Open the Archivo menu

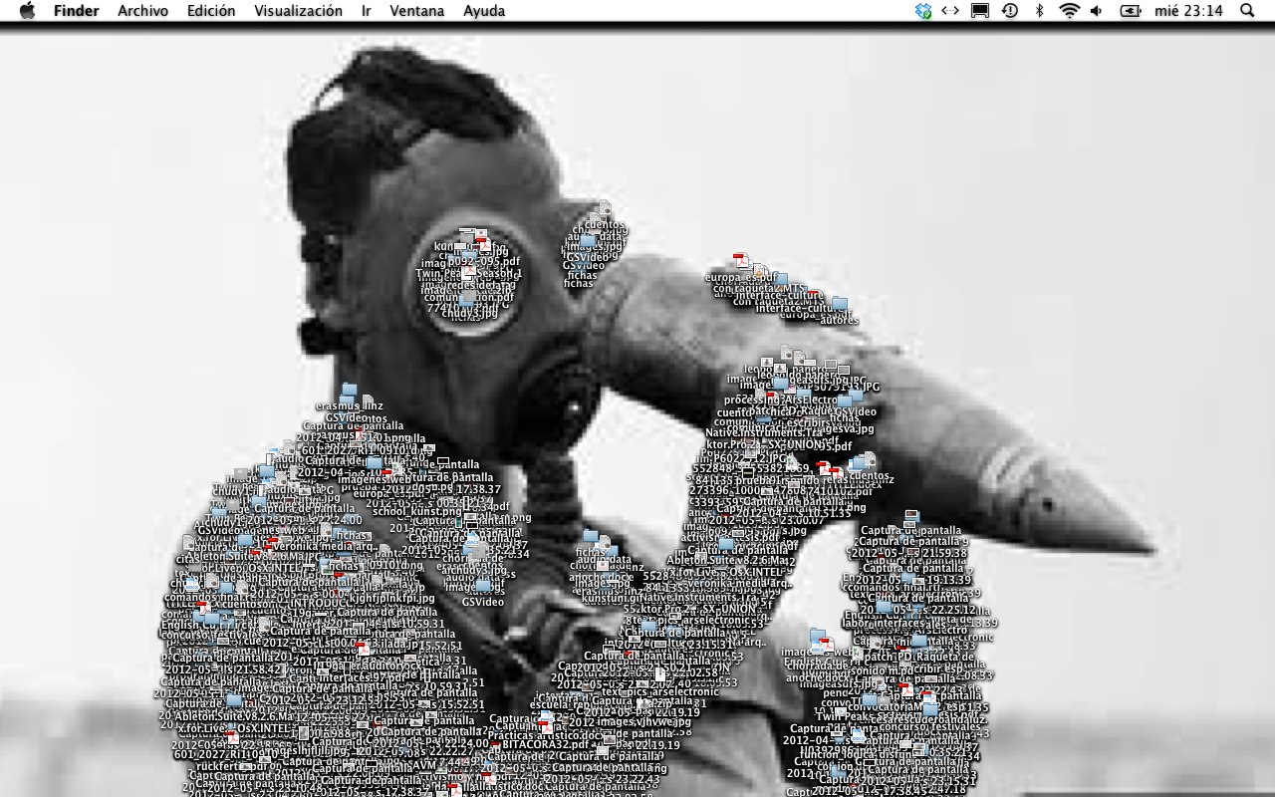(142, 11)
